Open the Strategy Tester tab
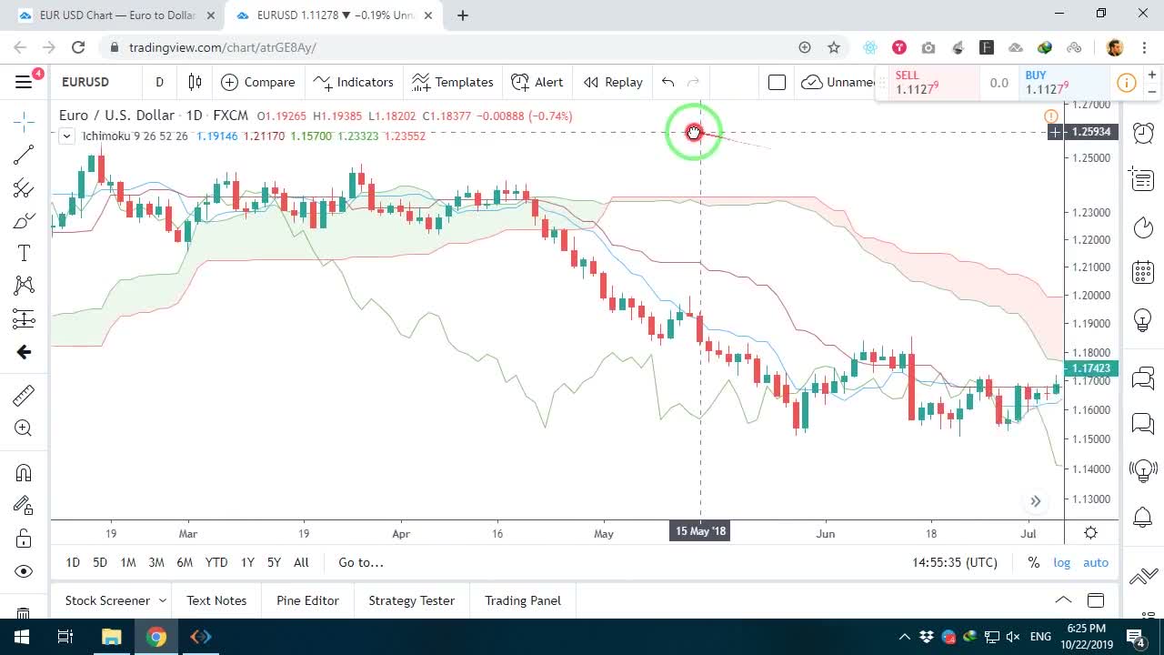Screen dimensions: 1164x655 411,600
